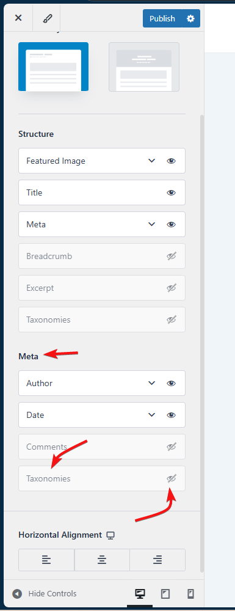
Task: Expand Date meta options
Action: point(152,415)
